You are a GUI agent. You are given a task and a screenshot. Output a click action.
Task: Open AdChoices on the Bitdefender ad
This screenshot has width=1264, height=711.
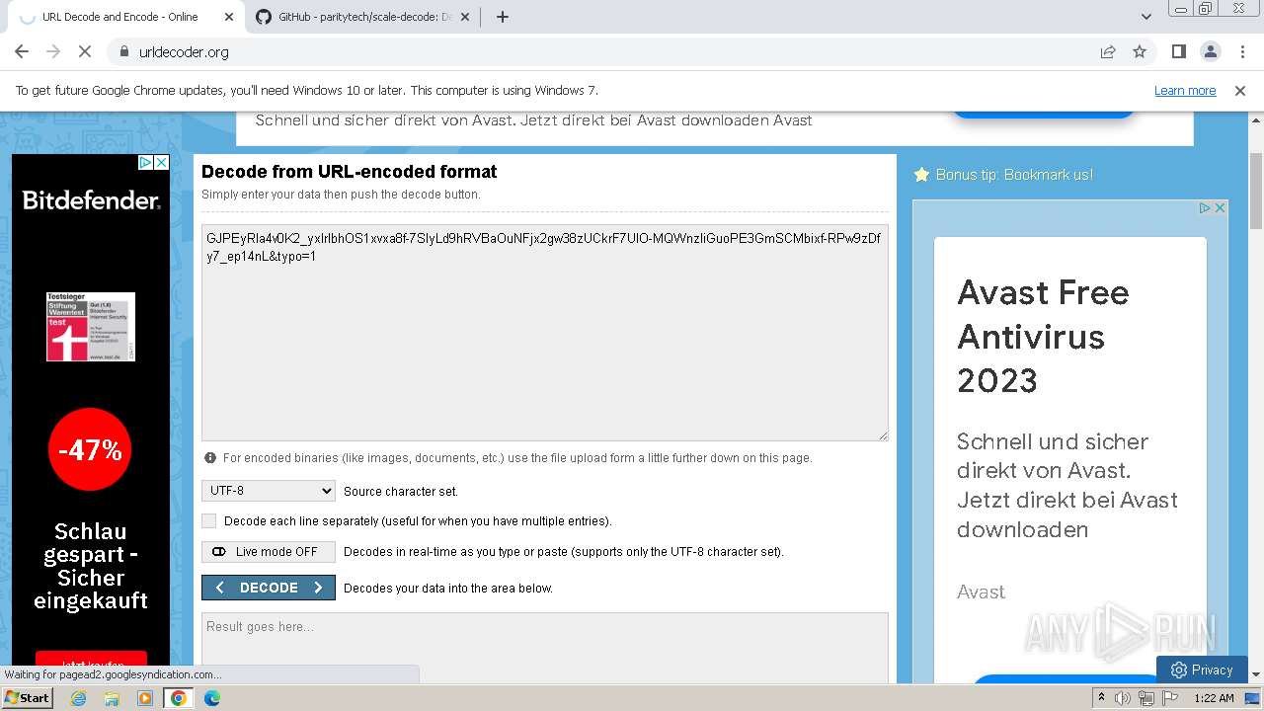coord(145,163)
